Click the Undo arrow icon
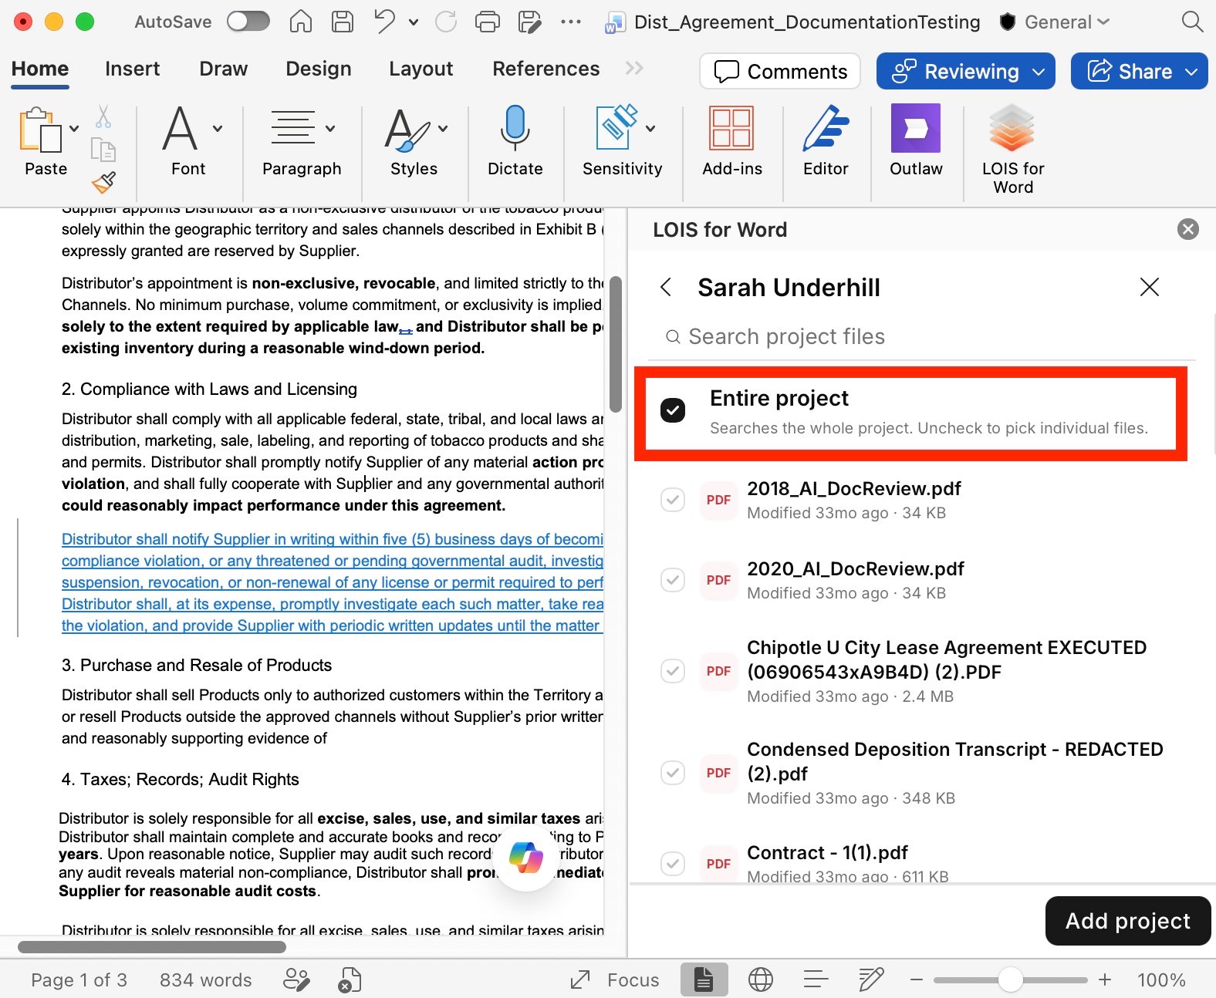The height and width of the screenshot is (998, 1216). pos(384,22)
